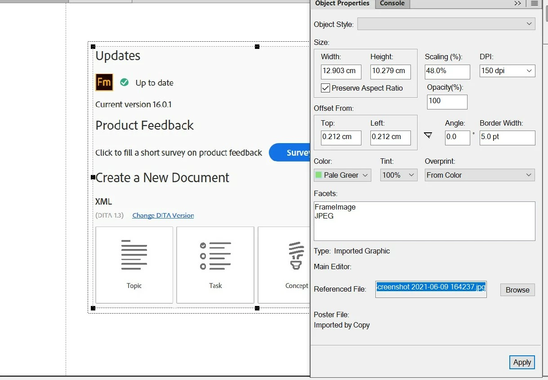Open the Tint 100% dropdown

[399, 175]
